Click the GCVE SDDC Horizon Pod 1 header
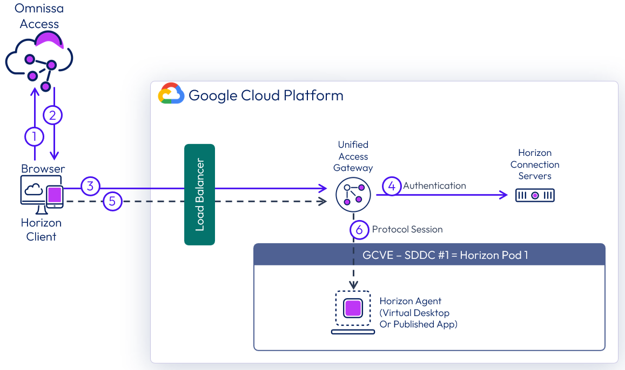The height and width of the screenshot is (370, 625). point(429,255)
